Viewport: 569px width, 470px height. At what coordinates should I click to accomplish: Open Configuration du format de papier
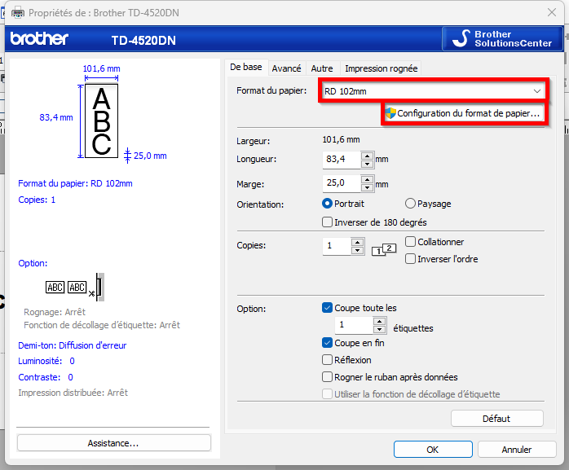tap(464, 113)
